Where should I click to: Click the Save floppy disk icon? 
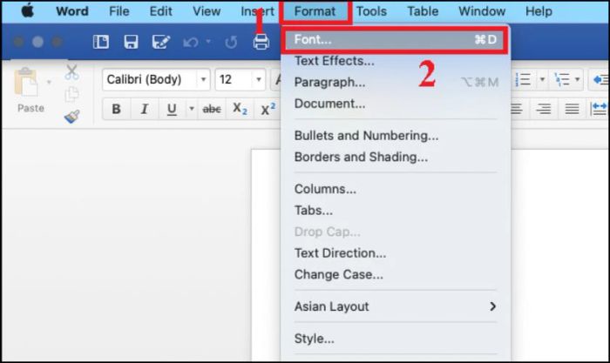click(x=131, y=42)
